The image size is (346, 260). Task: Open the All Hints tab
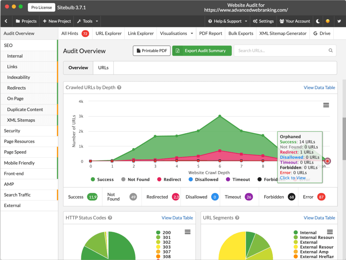75,34
